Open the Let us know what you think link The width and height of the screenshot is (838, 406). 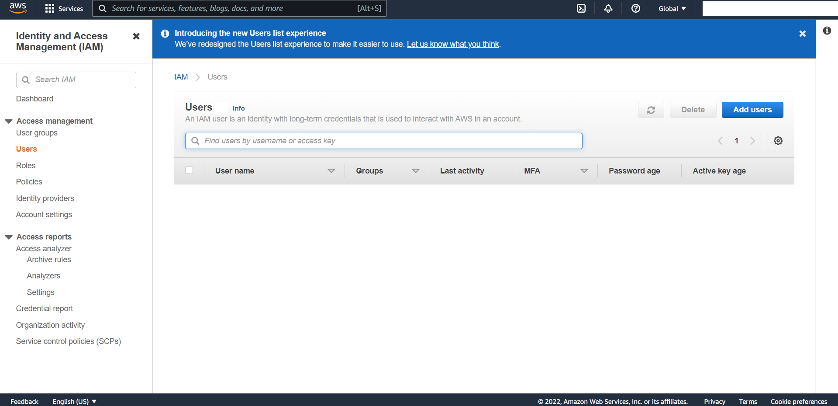tap(452, 44)
